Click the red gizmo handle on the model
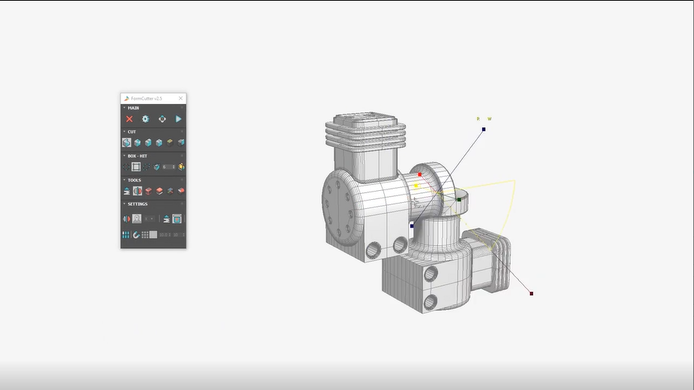Screen dimensions: 694x390 (x=419, y=174)
